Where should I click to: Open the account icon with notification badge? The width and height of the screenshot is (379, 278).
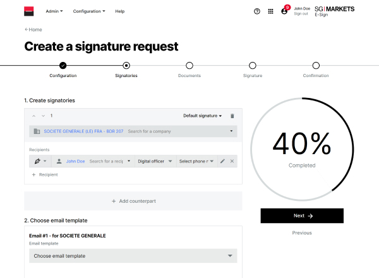(284, 11)
